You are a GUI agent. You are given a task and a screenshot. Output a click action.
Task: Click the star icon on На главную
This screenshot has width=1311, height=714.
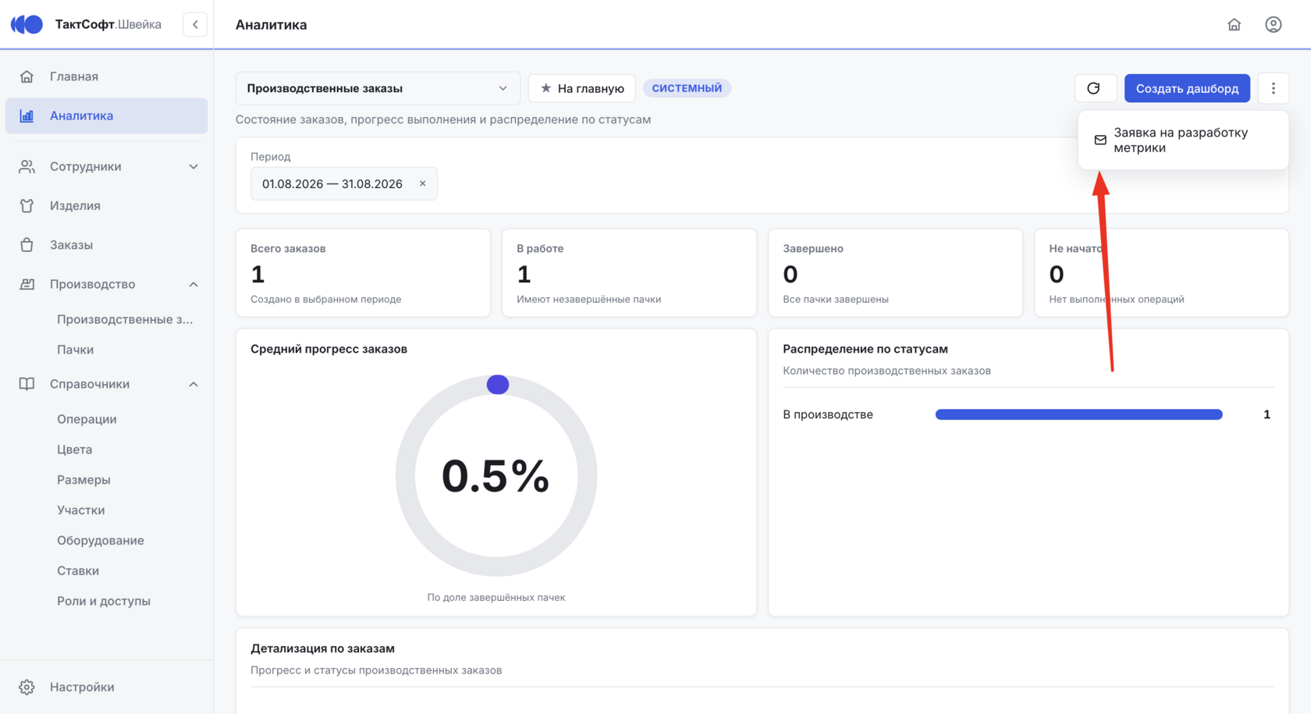click(546, 88)
